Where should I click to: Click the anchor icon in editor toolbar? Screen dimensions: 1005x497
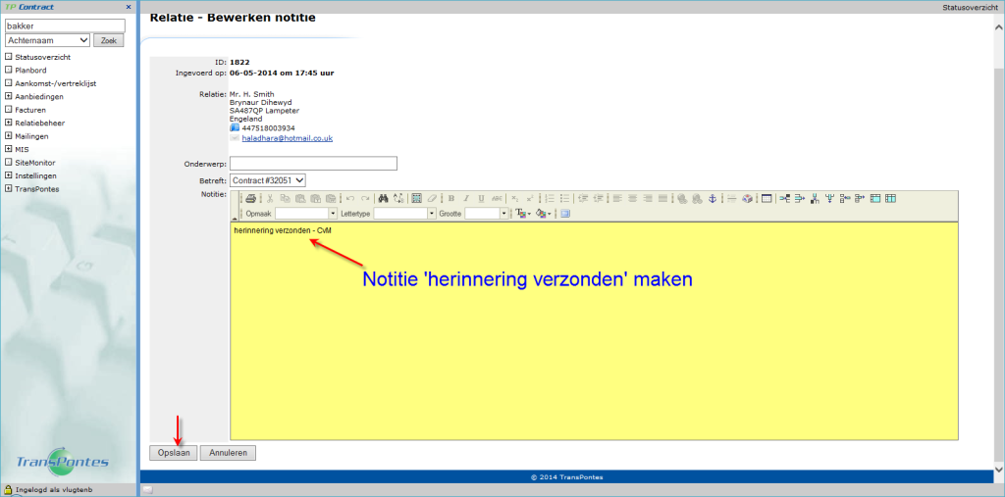coord(713,198)
